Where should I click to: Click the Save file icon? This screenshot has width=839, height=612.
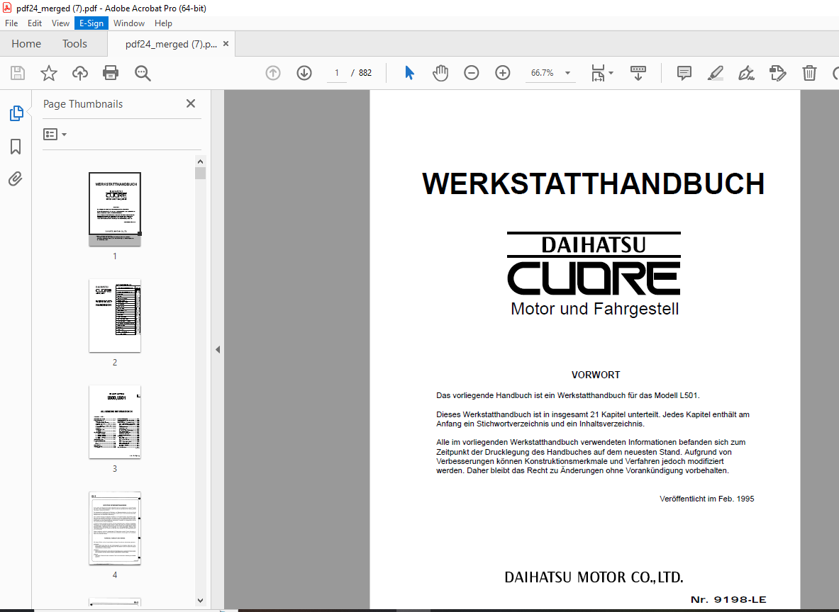tap(18, 73)
